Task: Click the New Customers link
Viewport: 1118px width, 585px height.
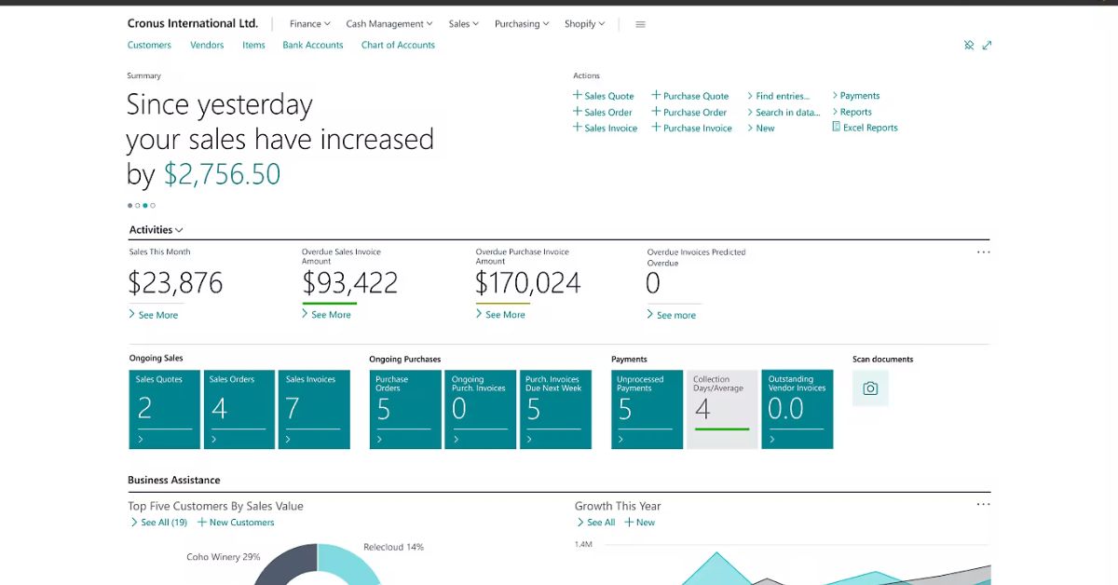Action: [x=236, y=523]
